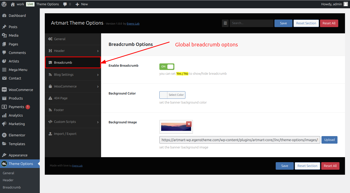Click the Media icon in sidebar
Viewport: 350px width, 193px height.
pos(4,35)
